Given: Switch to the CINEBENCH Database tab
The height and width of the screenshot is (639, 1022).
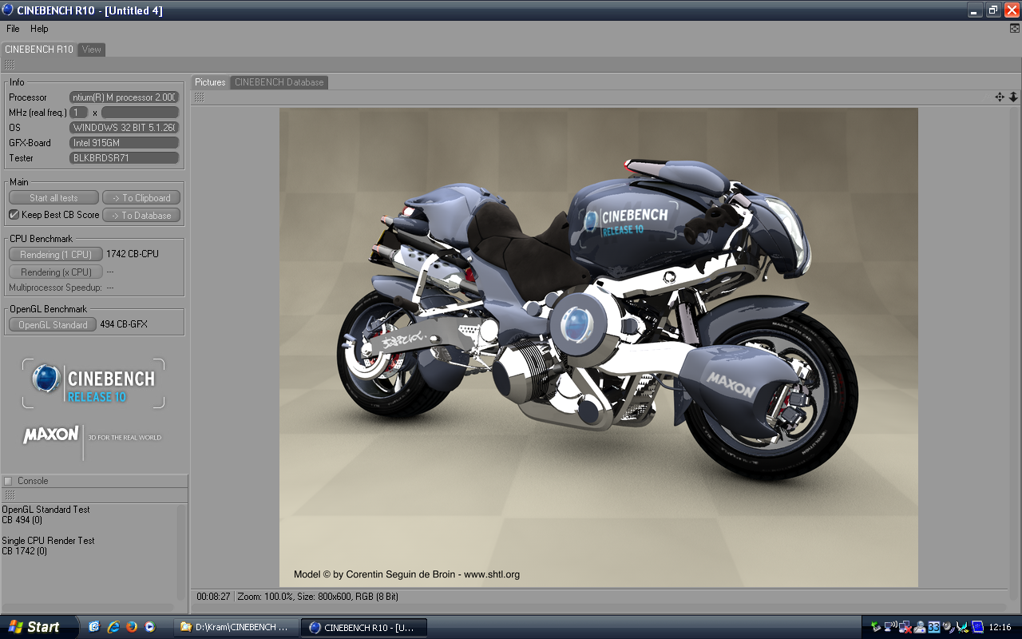Looking at the screenshot, I should 279,82.
